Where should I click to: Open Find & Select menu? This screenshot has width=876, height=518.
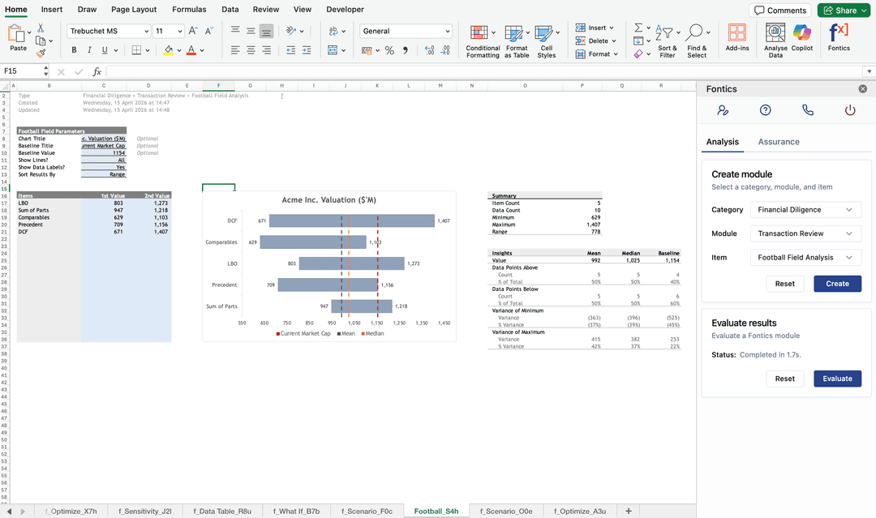[697, 42]
